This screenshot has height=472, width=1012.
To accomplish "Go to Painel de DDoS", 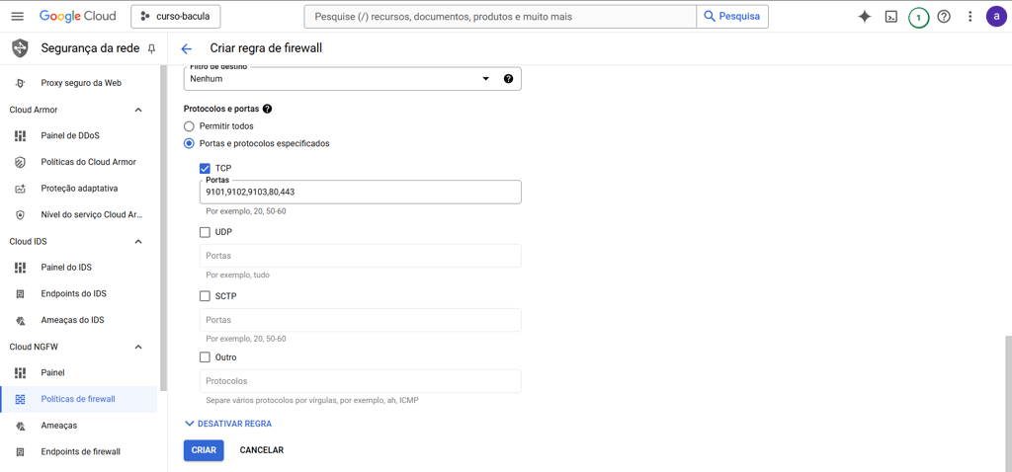I will (x=70, y=135).
